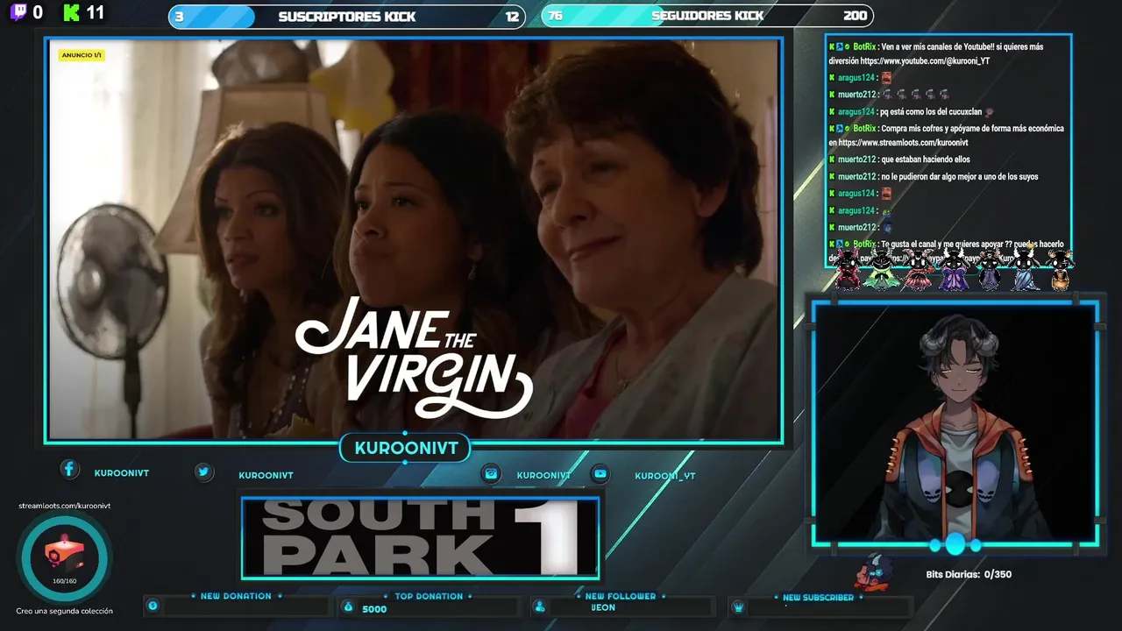1122x631 pixels.
Task: Click the frog emote in aragus124's message
Action: tap(885, 210)
